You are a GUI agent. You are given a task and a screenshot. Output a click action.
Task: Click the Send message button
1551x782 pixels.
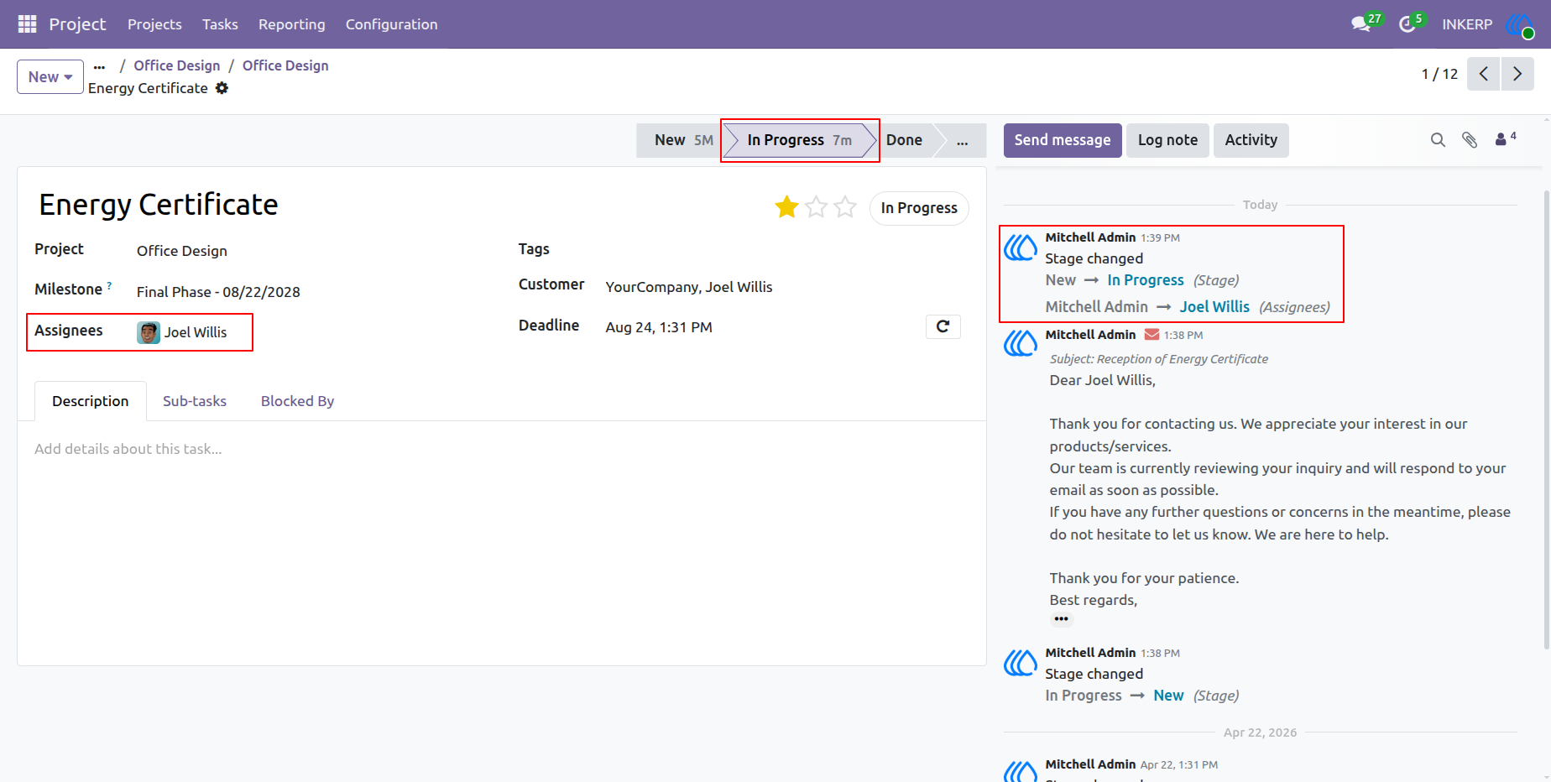tap(1063, 140)
